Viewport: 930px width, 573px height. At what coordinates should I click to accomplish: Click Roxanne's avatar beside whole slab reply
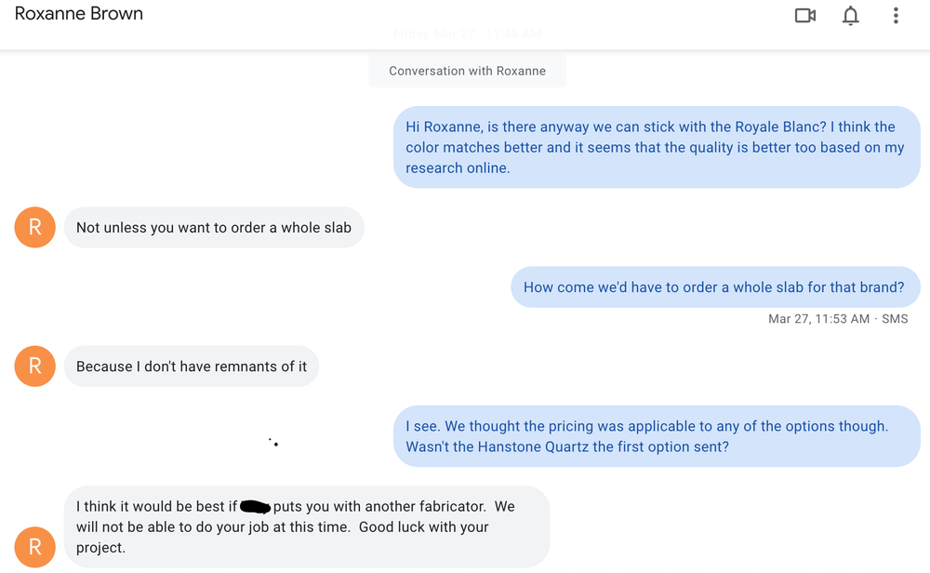[35, 228]
